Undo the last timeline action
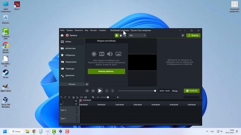Screen dimensions: 241x135 tap(61, 97)
